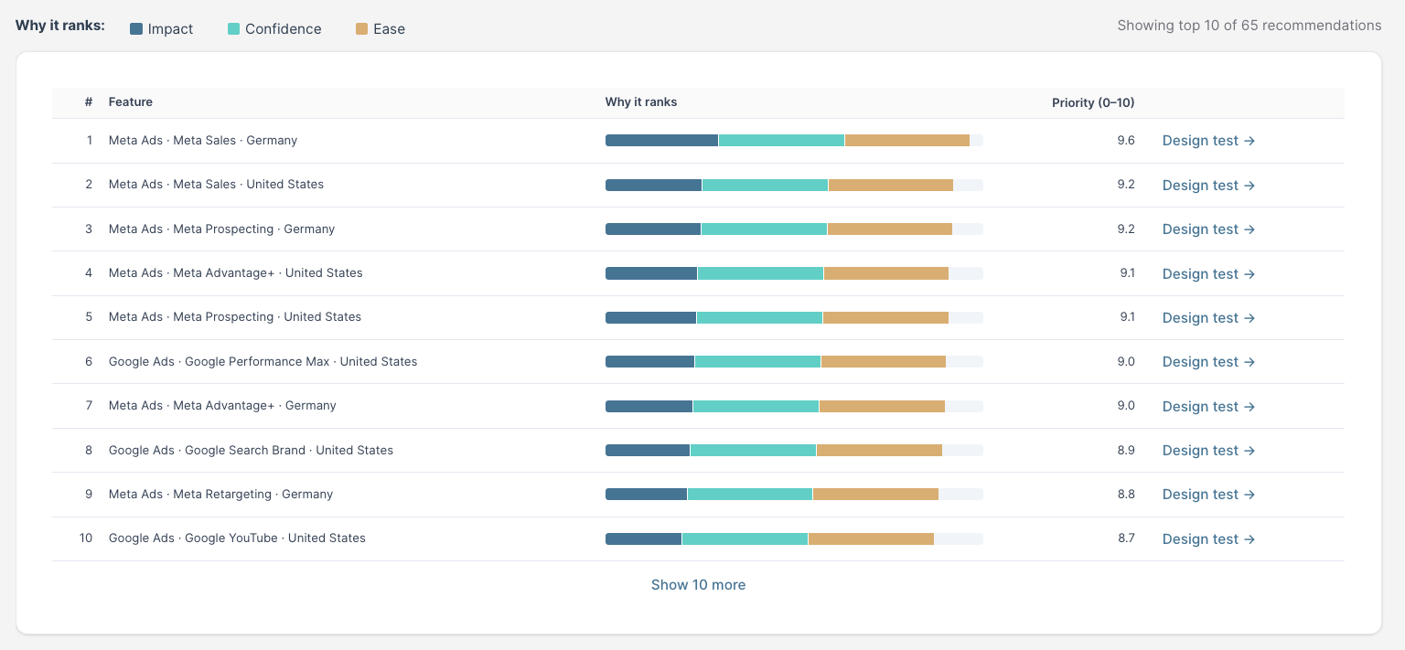Open Design test for Meta Advantage+ United States
Image resolution: width=1405 pixels, height=650 pixels.
tap(1208, 273)
